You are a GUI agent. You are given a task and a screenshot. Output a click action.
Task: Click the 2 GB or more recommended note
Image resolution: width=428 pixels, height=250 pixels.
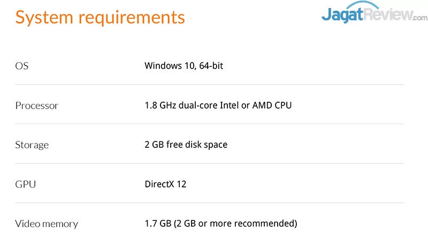pyautogui.click(x=235, y=224)
